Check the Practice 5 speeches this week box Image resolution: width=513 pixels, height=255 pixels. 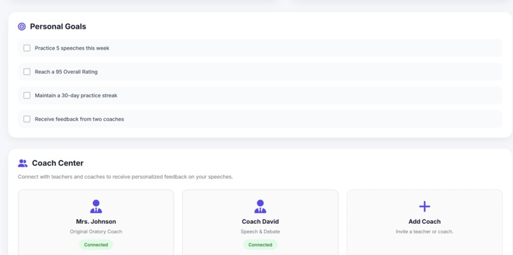(27, 48)
